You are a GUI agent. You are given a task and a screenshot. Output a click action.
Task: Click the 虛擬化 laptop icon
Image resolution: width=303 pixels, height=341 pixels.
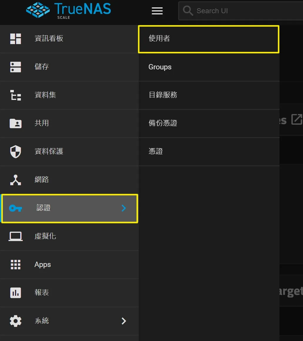(16, 236)
